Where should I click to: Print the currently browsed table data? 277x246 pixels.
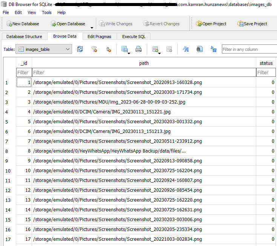(x=138, y=49)
